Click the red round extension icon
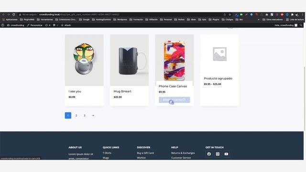 coord(282,15)
